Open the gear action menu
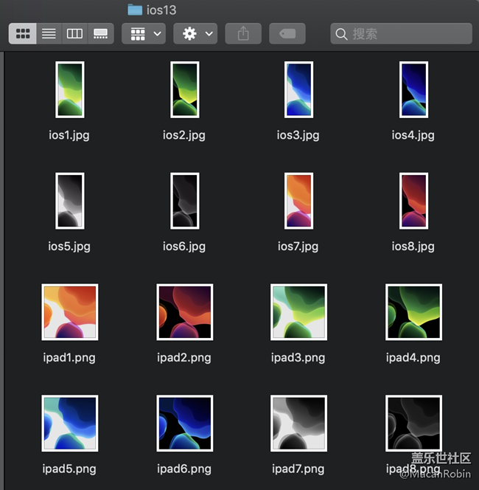The image size is (479, 490). coord(196,34)
